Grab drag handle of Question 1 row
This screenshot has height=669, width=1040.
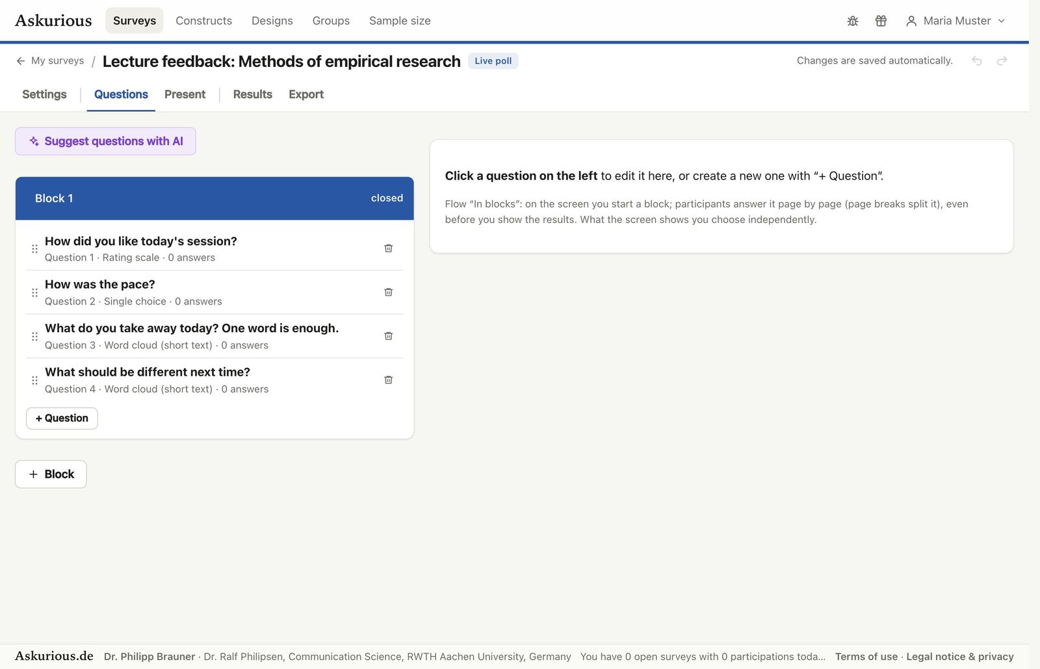coord(34,248)
